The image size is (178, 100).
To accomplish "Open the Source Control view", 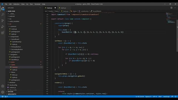I will [3, 21].
